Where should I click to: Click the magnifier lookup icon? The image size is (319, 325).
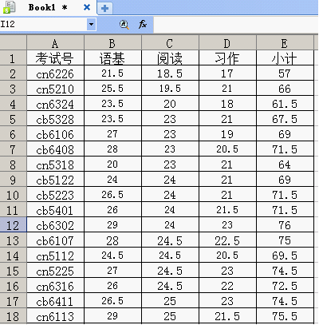(124, 25)
